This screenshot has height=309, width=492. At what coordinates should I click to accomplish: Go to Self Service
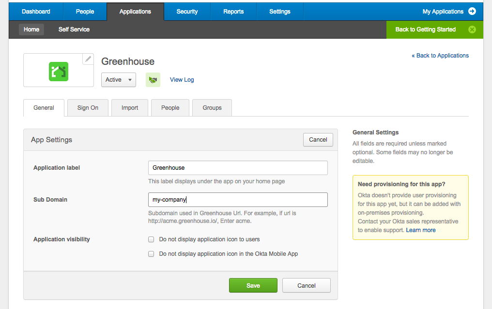[74, 29]
